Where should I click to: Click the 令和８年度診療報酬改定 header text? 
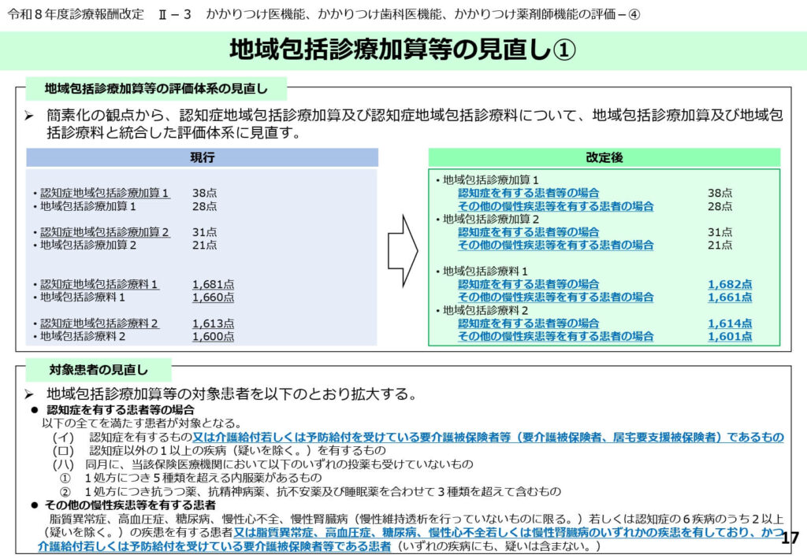pyautogui.click(x=76, y=15)
